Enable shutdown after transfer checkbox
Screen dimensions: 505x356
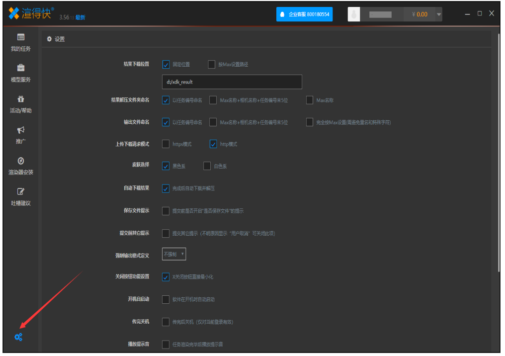166,322
